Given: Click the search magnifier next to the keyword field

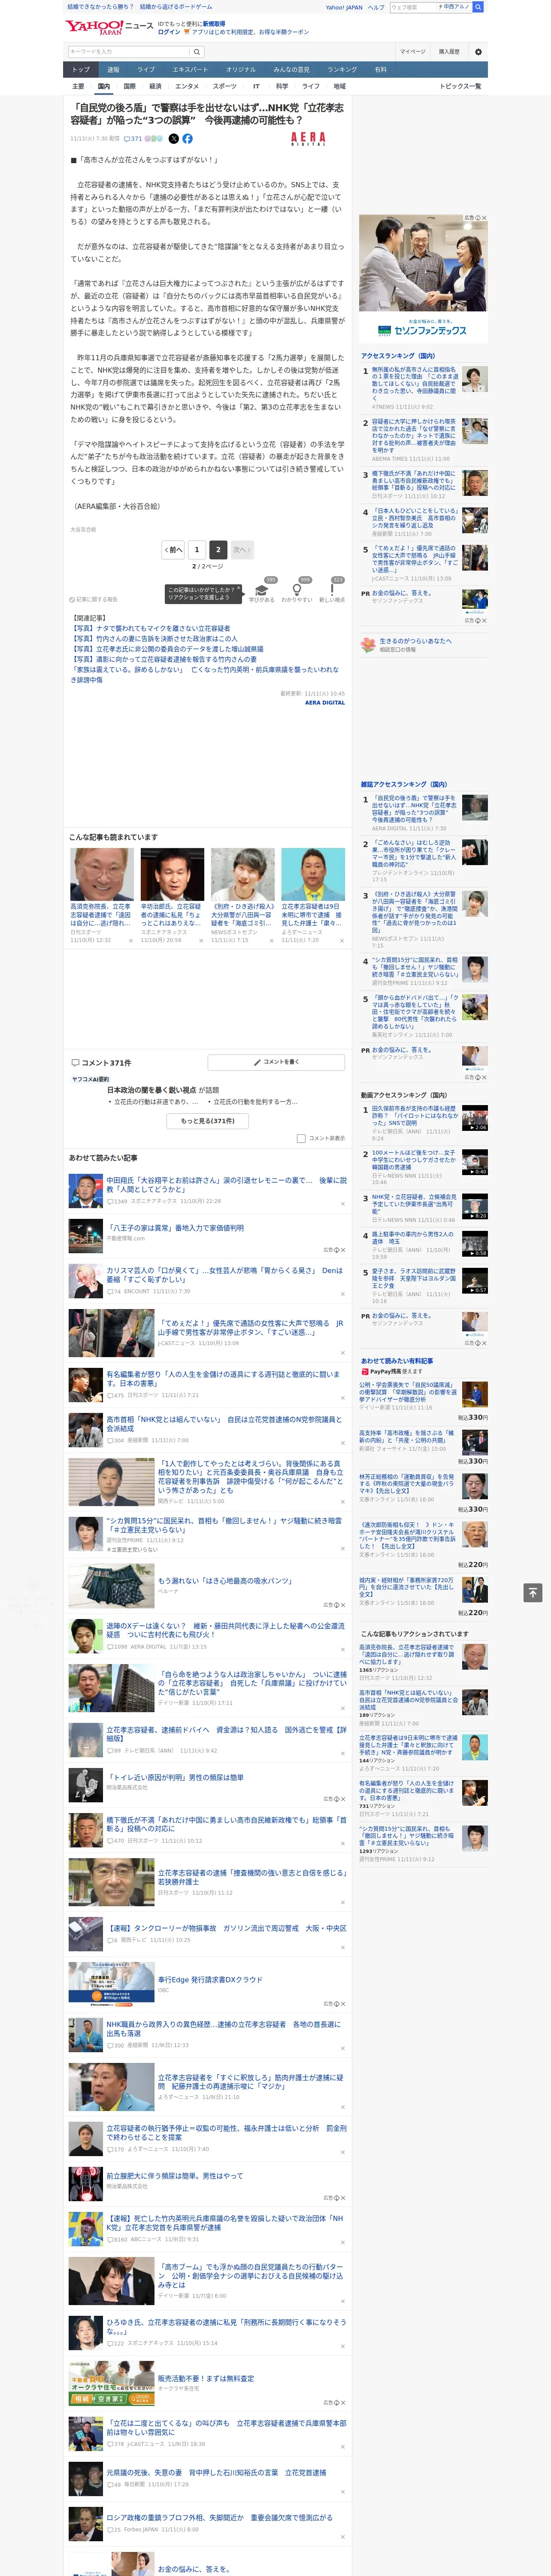Looking at the screenshot, I should click(x=197, y=52).
